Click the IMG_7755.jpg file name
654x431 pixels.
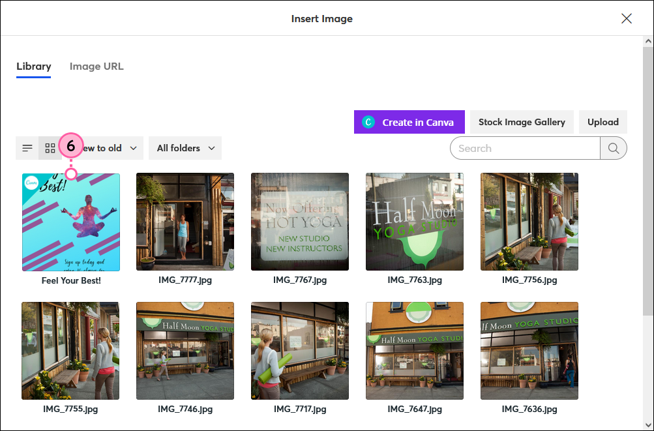click(x=70, y=409)
